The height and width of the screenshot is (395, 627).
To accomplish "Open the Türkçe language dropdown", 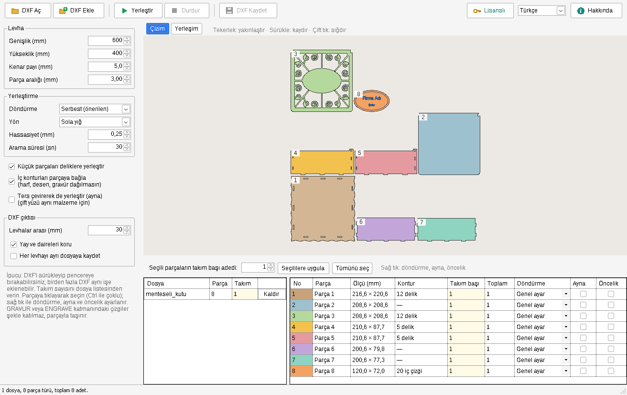I will [x=541, y=11].
